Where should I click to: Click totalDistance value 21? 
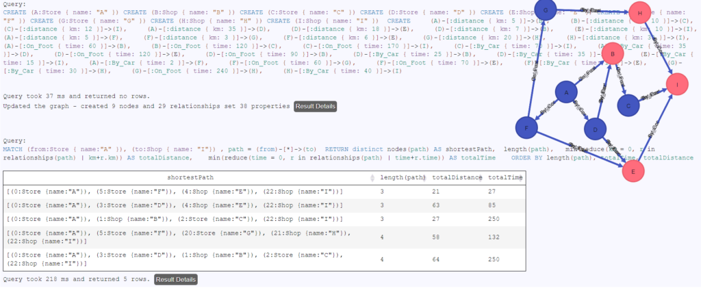point(435,192)
